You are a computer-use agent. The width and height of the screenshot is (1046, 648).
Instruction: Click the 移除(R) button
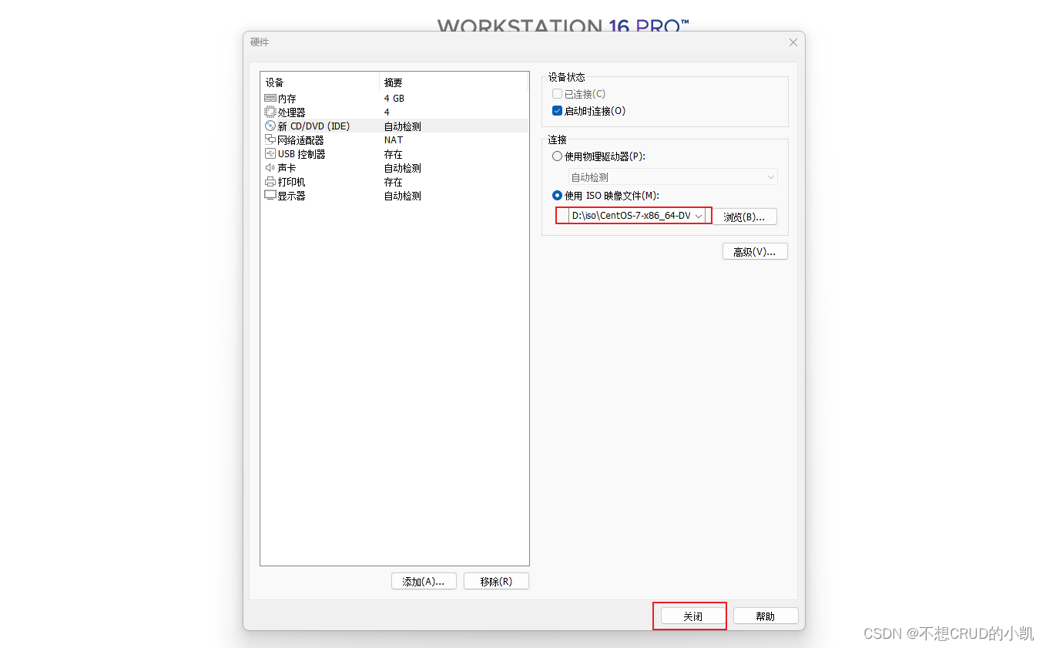tap(496, 582)
